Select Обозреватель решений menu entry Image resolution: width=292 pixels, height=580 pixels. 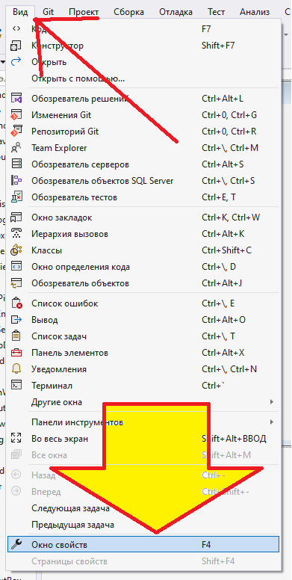(143, 99)
